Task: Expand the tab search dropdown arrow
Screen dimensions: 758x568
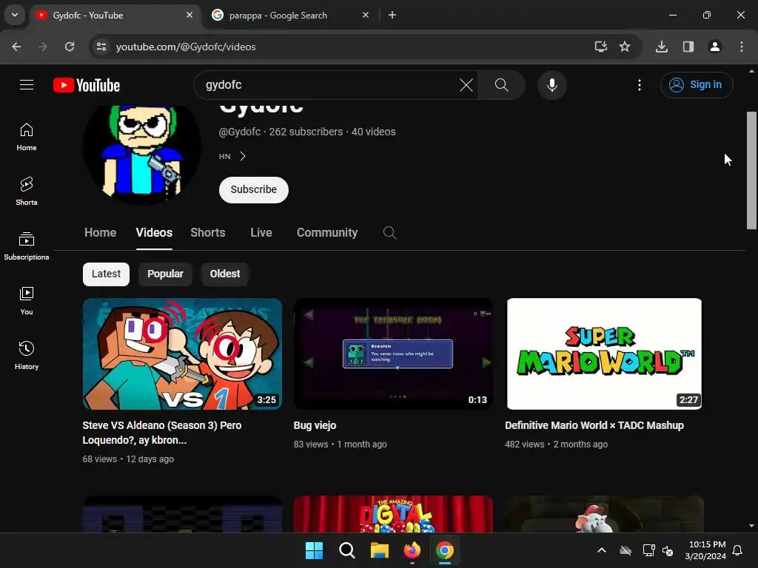Action: 15,15
